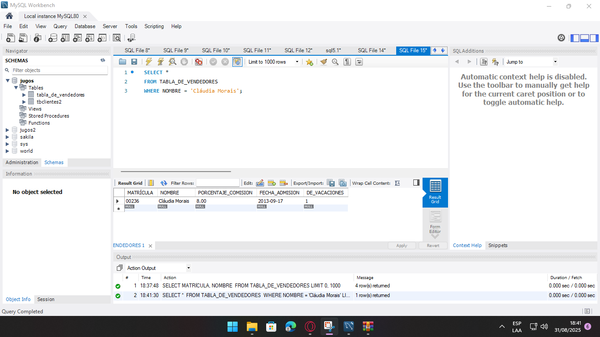The image size is (600, 337).
Task: Open File Explorer from the taskbar
Action: pos(252,326)
